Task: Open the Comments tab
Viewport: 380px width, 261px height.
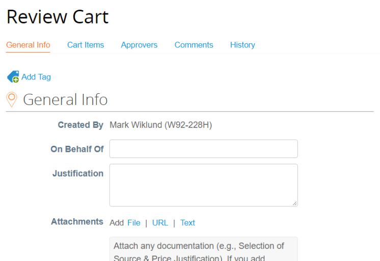Action: coord(194,45)
